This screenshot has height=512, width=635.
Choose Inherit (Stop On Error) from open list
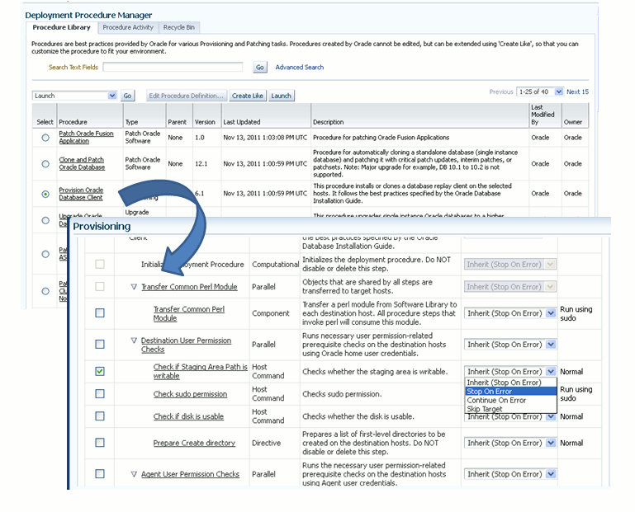511,383
